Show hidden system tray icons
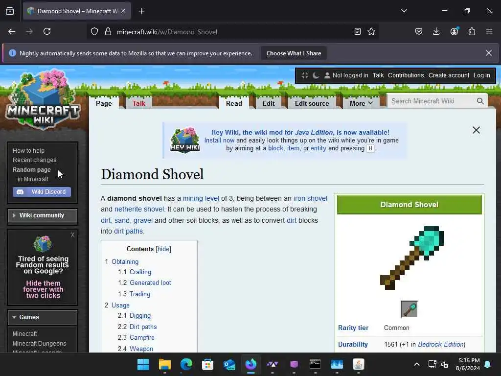Viewport: 501px width, 376px height. pyautogui.click(x=417, y=364)
